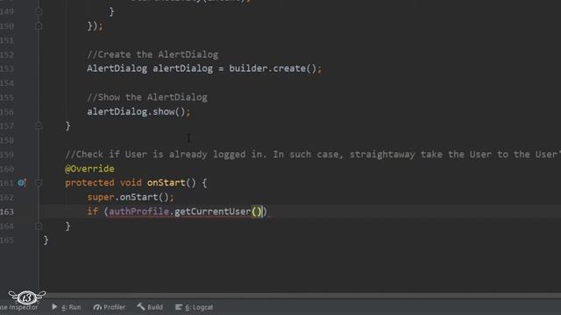Open the Build tool window tab
This screenshot has height=315, width=561.
click(150, 307)
